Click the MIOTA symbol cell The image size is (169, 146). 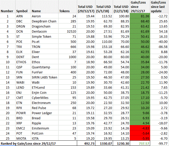click(x=23, y=138)
